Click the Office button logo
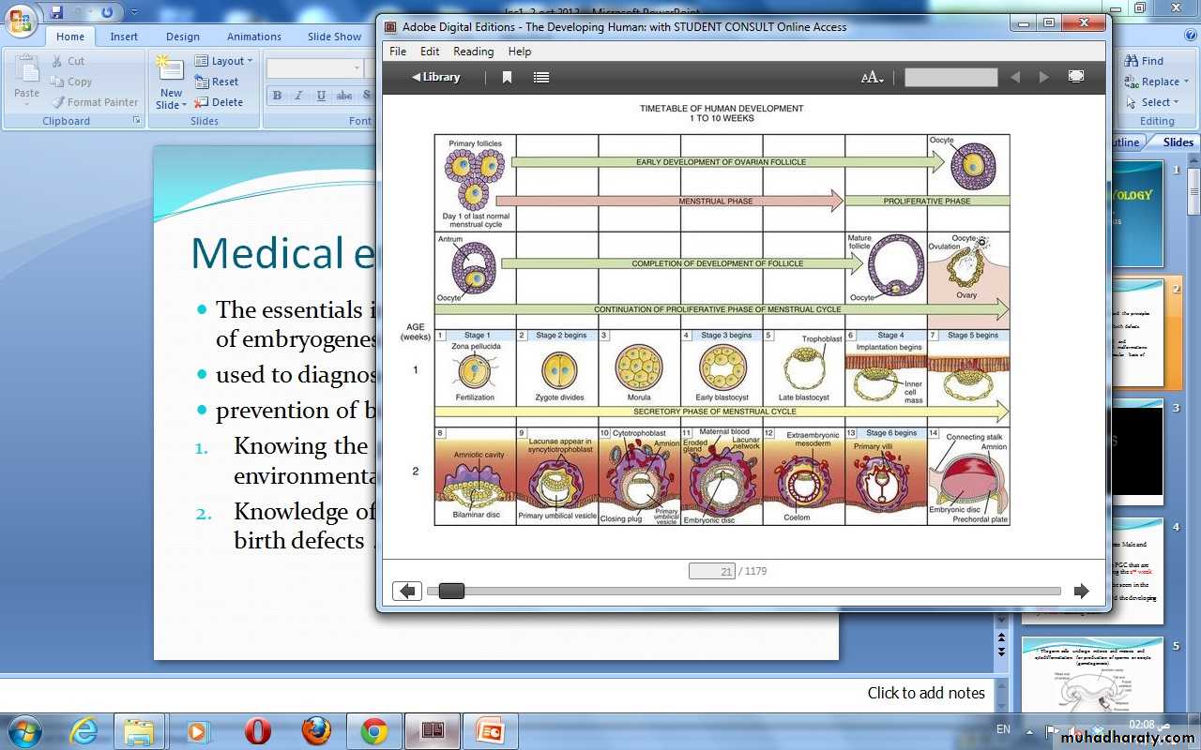 click(x=21, y=19)
